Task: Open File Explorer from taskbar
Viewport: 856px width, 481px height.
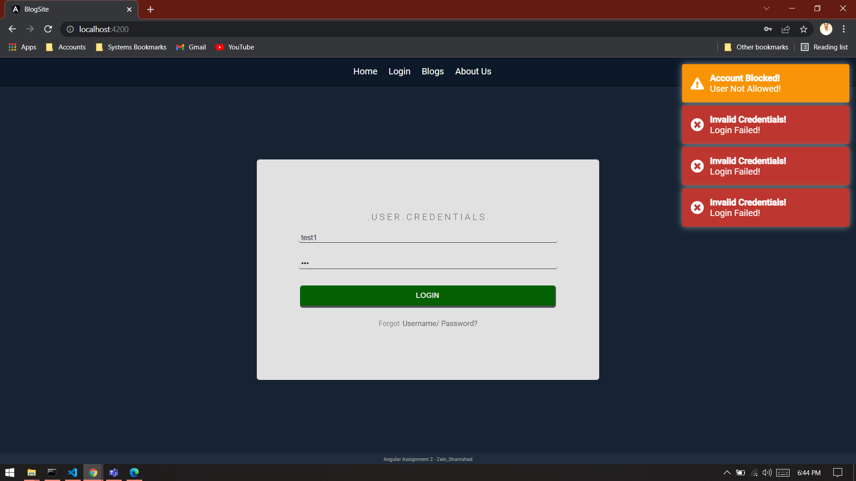Action: (x=31, y=473)
